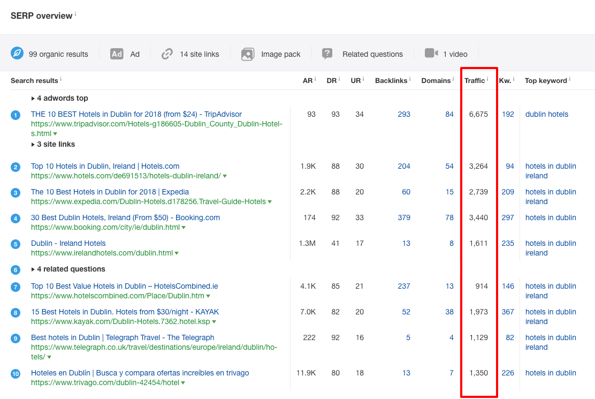The height and width of the screenshot is (399, 595).
Task: Open dropdown arrow after expedia.com URL
Action: point(270,202)
